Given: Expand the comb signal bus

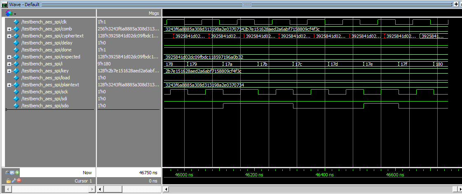Looking at the screenshot, I should (9, 29).
